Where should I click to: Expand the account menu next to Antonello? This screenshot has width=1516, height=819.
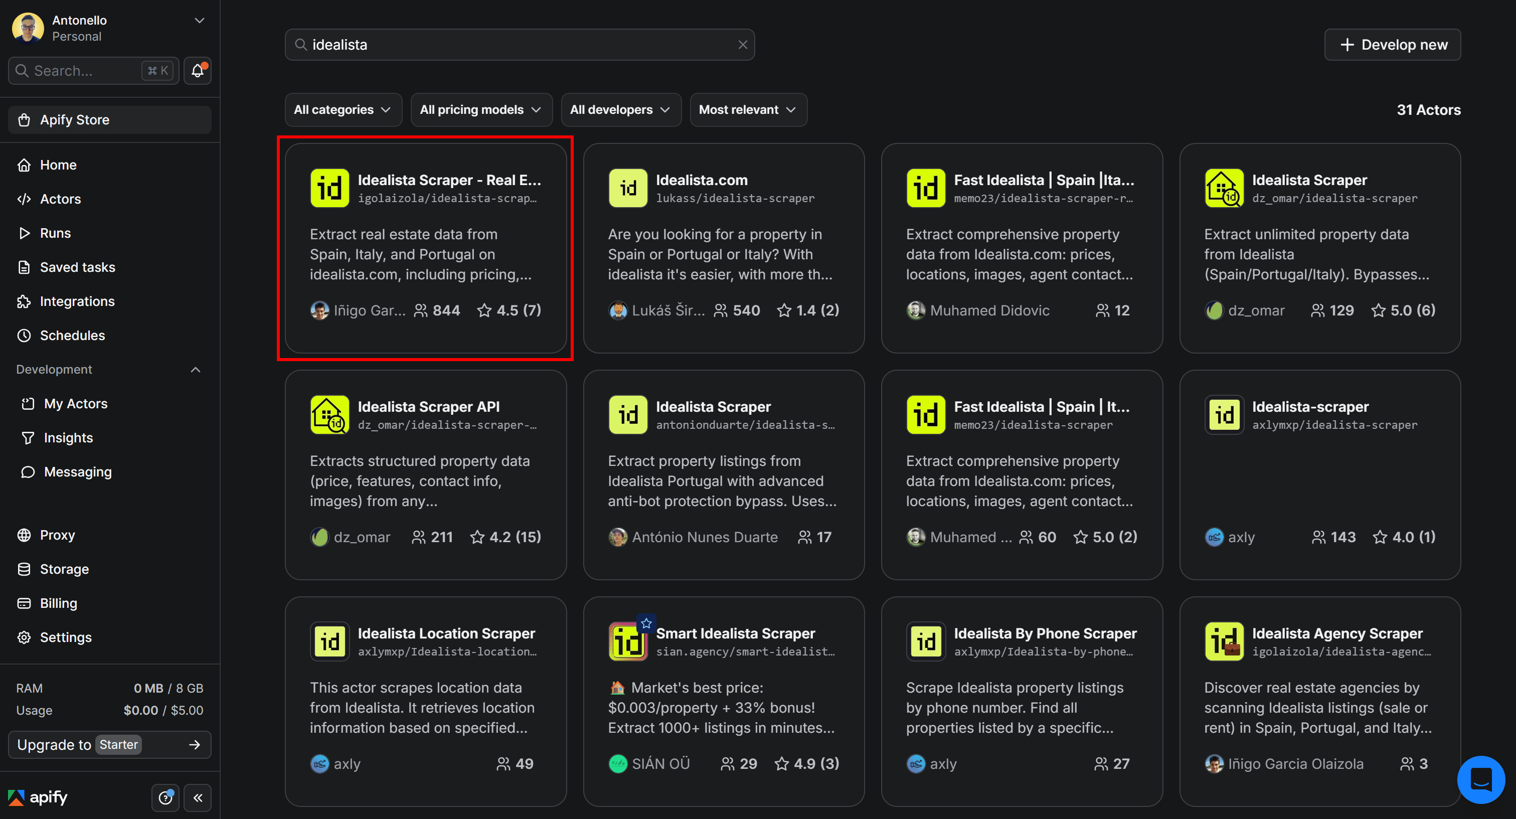point(199,20)
